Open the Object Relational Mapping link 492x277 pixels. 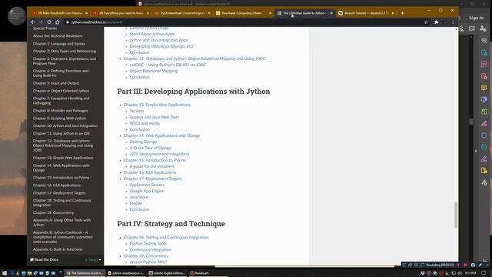(154, 71)
